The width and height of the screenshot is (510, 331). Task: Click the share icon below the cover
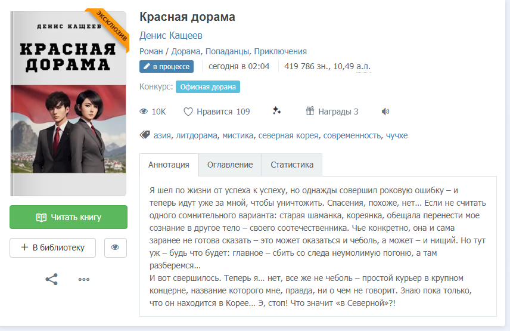coord(51,279)
